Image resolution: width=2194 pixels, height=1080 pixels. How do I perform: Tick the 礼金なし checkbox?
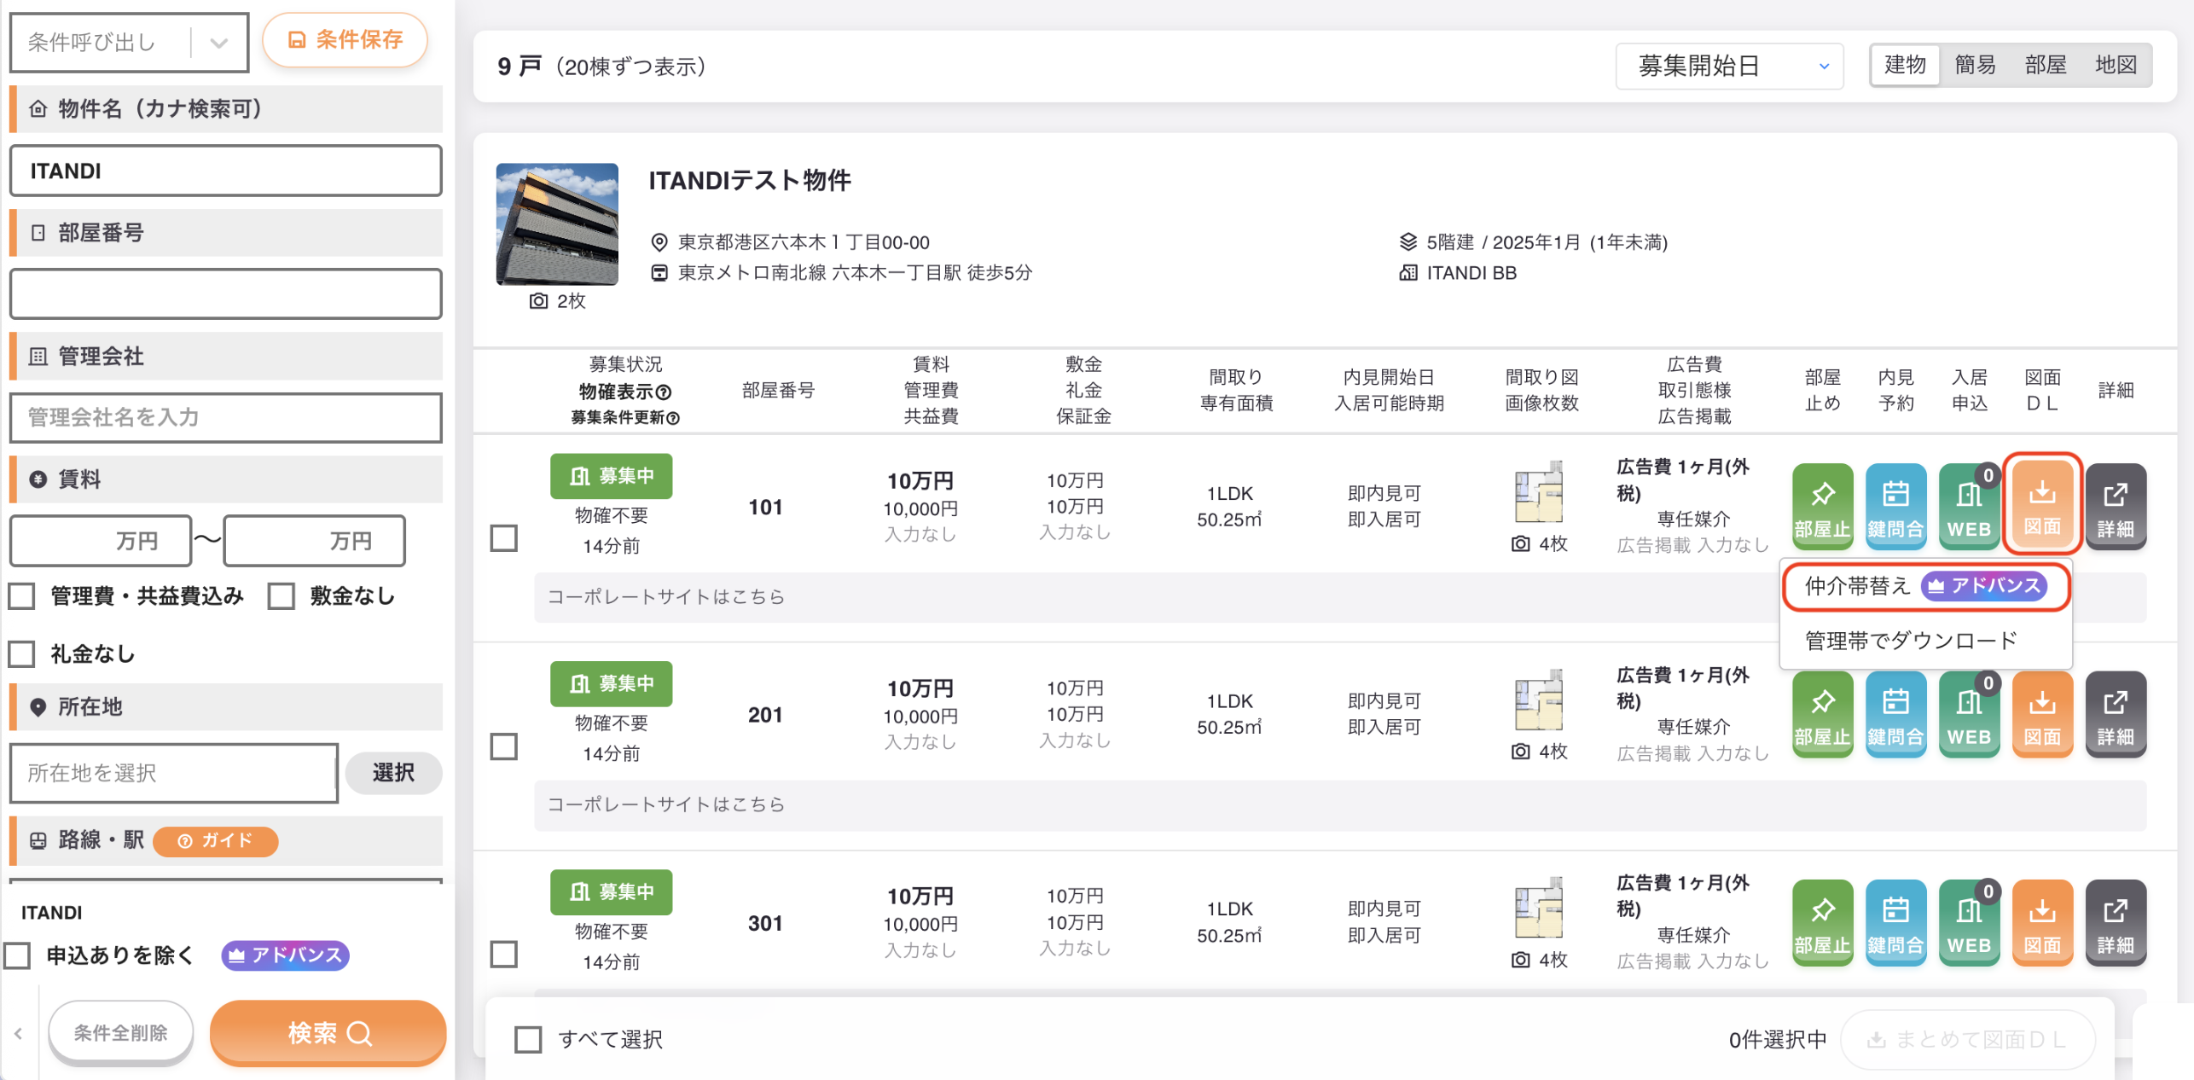[22, 654]
